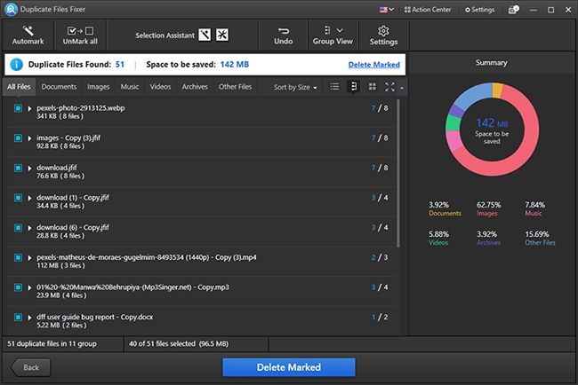This screenshot has width=578, height=385.
Task: Toggle checkbox for images - Copy (3).jfif
Action: 18,137
